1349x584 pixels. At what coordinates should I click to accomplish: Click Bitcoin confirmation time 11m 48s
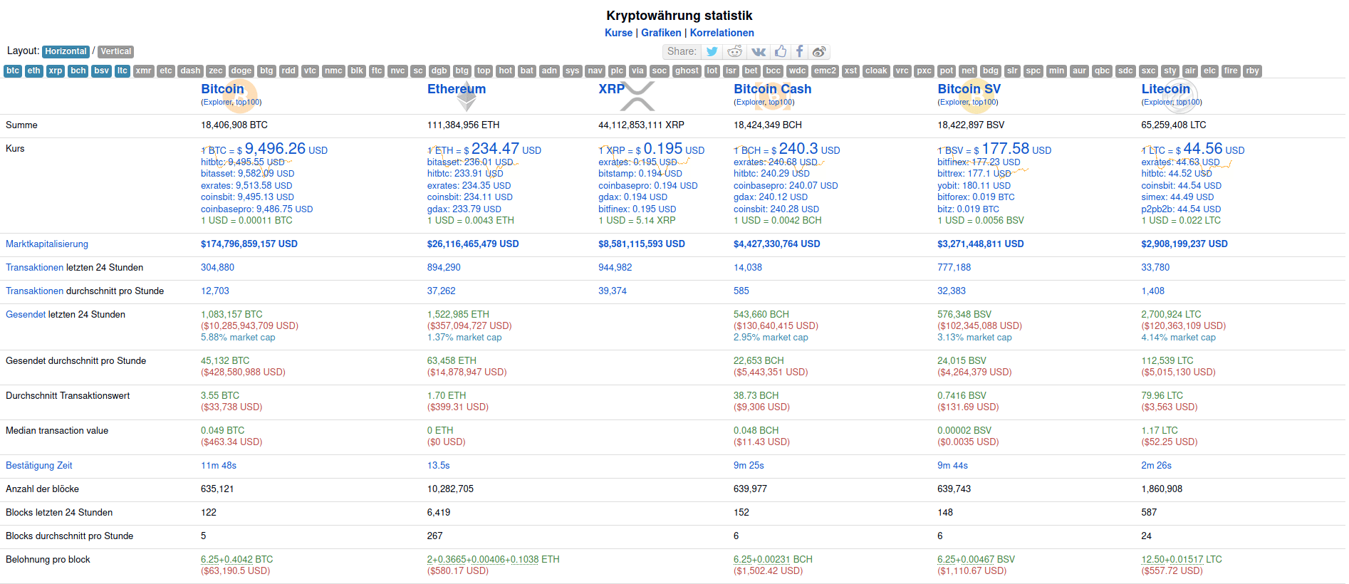(219, 466)
